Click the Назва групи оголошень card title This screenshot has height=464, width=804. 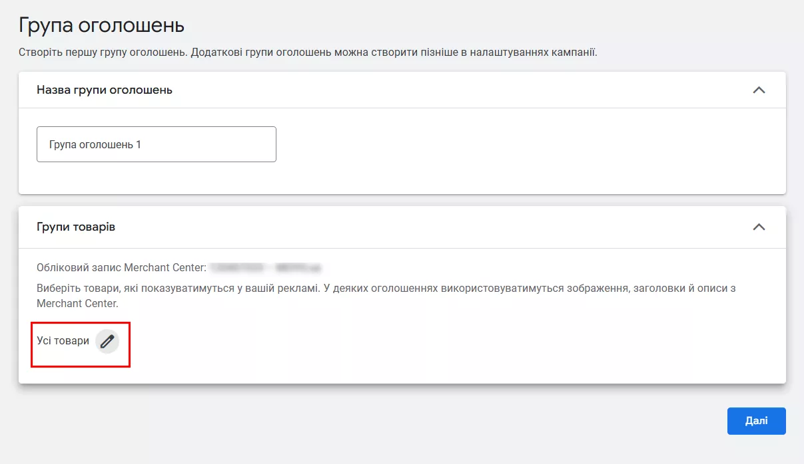pyautogui.click(x=105, y=90)
